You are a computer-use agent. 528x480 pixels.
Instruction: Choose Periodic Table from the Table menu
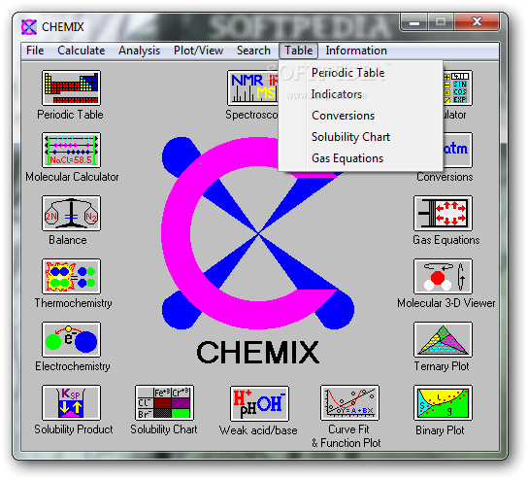[360, 73]
